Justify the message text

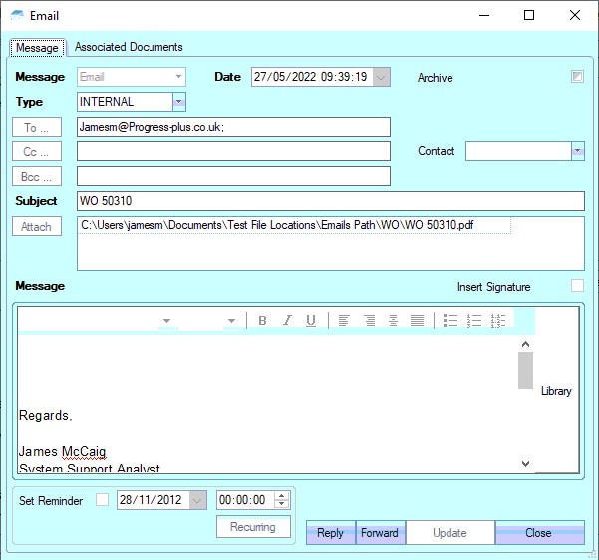pyautogui.click(x=417, y=320)
